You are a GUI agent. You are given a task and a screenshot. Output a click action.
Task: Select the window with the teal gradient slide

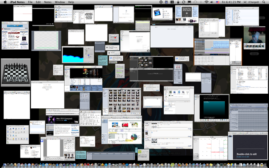click(212, 108)
